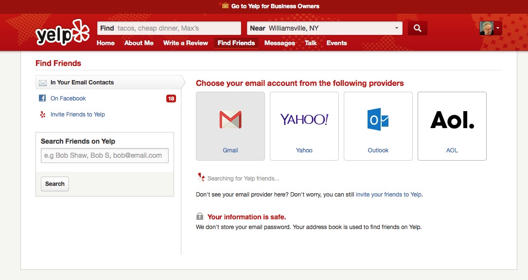Choose the Yahoo provider tile

click(x=304, y=126)
